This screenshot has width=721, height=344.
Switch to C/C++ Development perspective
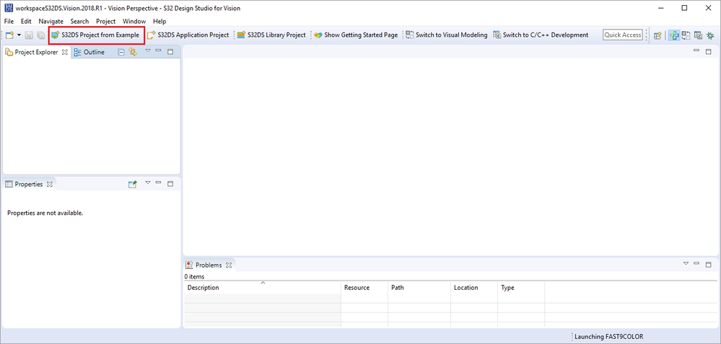point(541,35)
